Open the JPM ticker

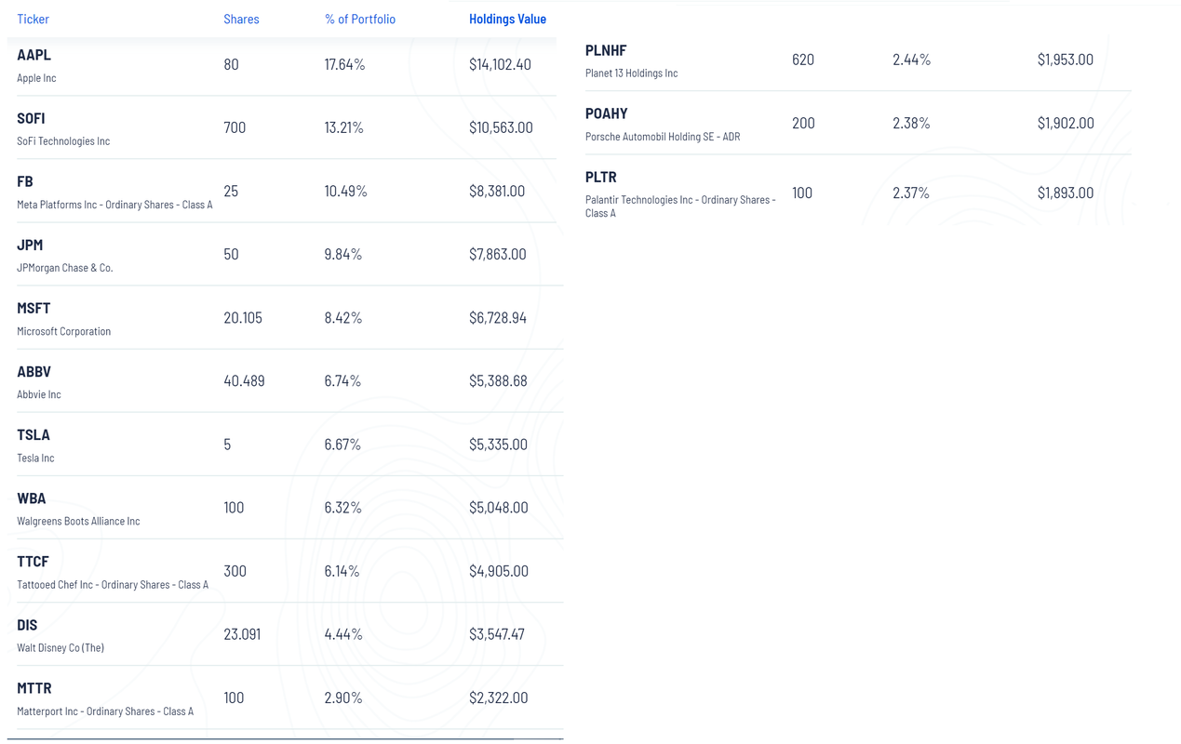(30, 245)
